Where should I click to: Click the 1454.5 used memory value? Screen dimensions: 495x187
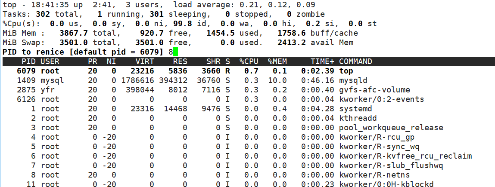220,34
